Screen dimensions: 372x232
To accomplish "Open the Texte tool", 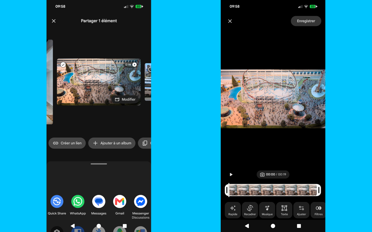I will click(x=284, y=210).
